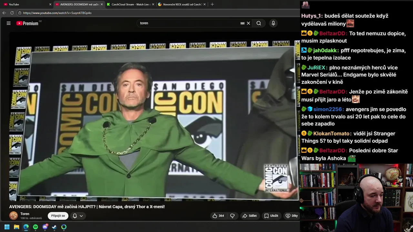The height and width of the screenshot is (232, 413).
Task: Open the green circular taskbar app
Action: coord(64,227)
